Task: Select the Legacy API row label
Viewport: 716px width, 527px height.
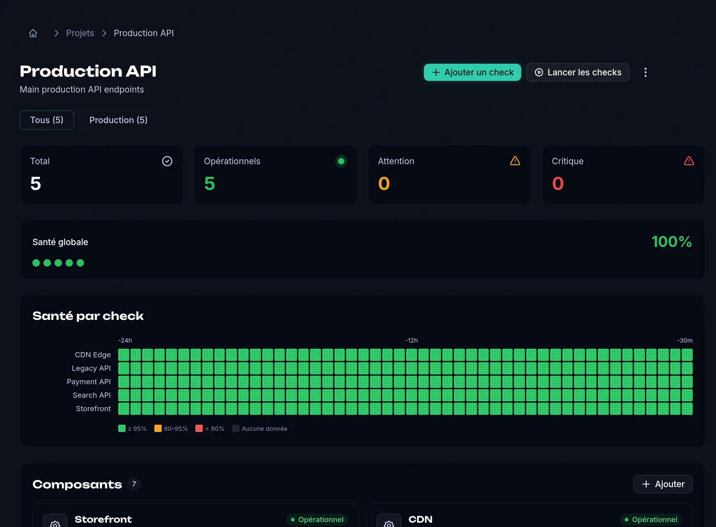Action: click(x=91, y=368)
